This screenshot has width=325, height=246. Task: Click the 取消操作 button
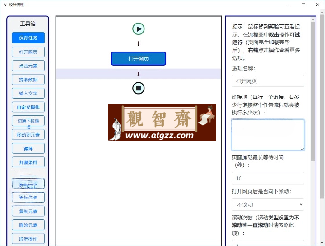pos(28,239)
